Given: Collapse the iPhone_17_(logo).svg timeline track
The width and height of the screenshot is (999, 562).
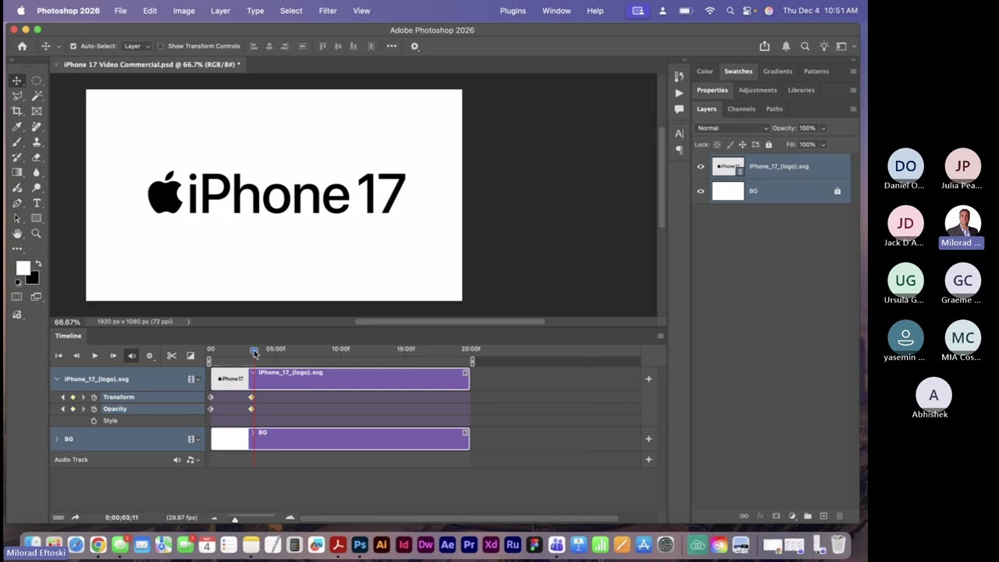Looking at the screenshot, I should coord(56,379).
